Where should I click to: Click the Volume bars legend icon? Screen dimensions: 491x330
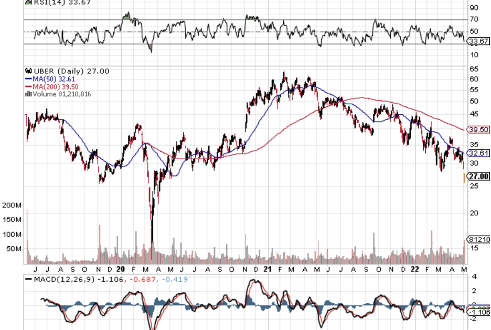[x=28, y=94]
